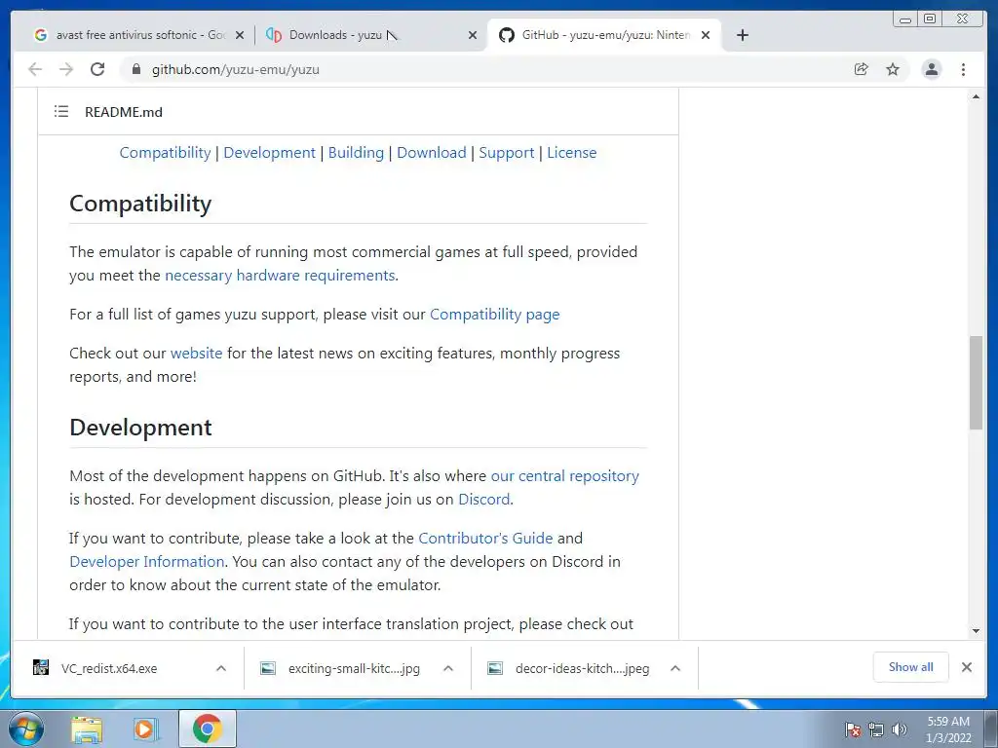Open Chrome three-dot menu
Viewport: 998px width, 748px height.
click(x=963, y=69)
